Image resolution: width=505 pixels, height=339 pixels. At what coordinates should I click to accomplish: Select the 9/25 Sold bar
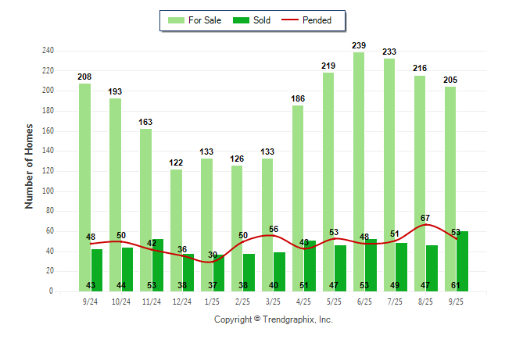[x=464, y=262]
